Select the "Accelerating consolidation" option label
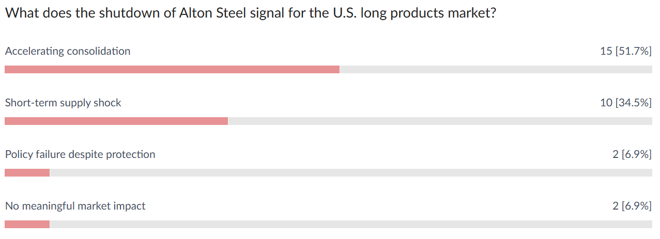This screenshot has width=660, height=239. click(68, 51)
